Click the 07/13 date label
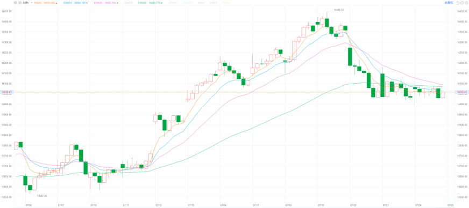 [191, 205]
